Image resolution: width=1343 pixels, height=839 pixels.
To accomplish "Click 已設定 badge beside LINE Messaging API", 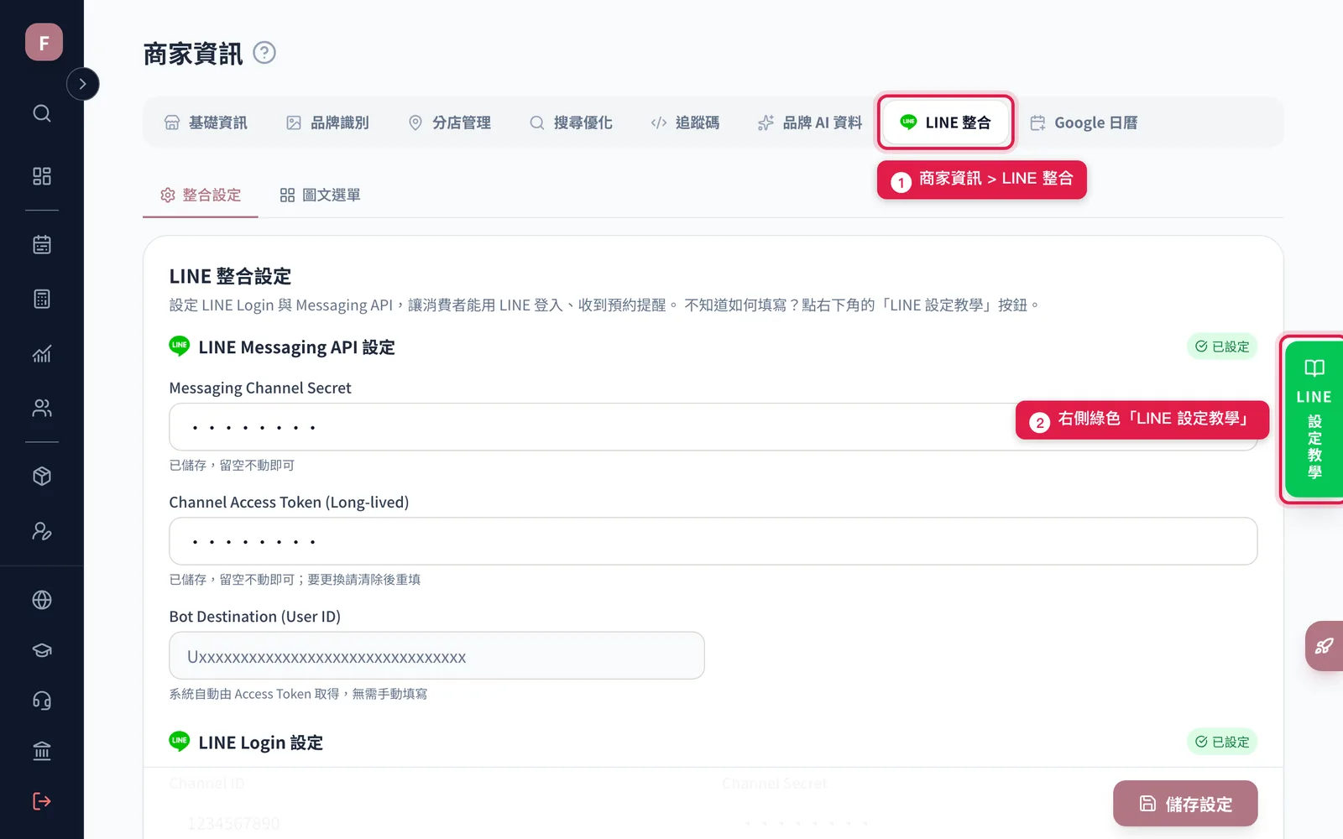I will 1222,347.
